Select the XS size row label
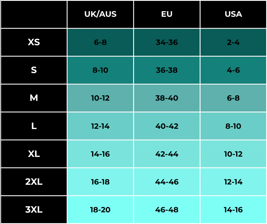Viewport: 267px width, 224px height. pos(34,42)
